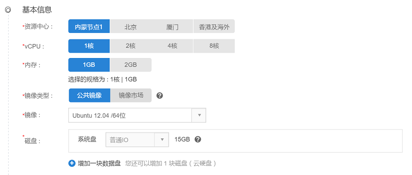Select 香港及海外 resource center
The width and height of the screenshot is (412, 175).
[214, 27]
